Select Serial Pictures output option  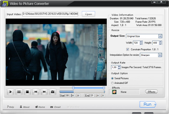(x=112, y=78)
